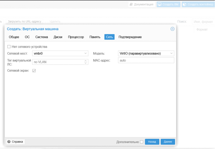Switch to the Диски tab

pos(58,37)
